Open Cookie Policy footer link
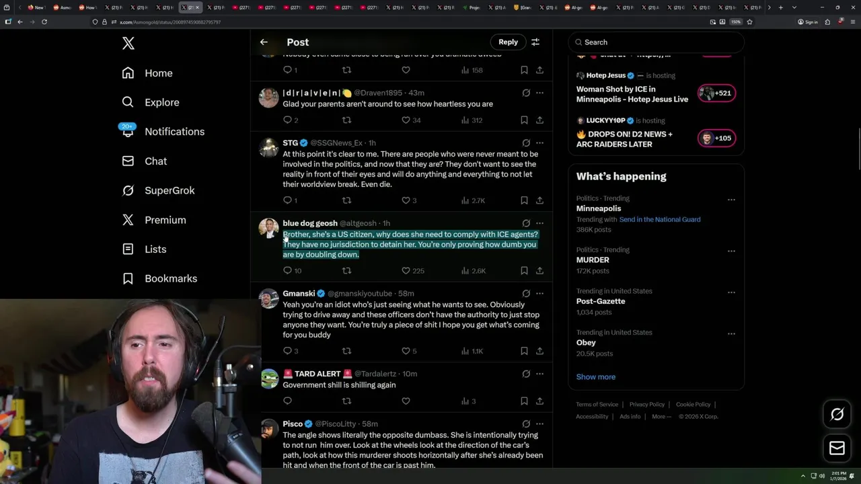The width and height of the screenshot is (861, 484). click(693, 405)
